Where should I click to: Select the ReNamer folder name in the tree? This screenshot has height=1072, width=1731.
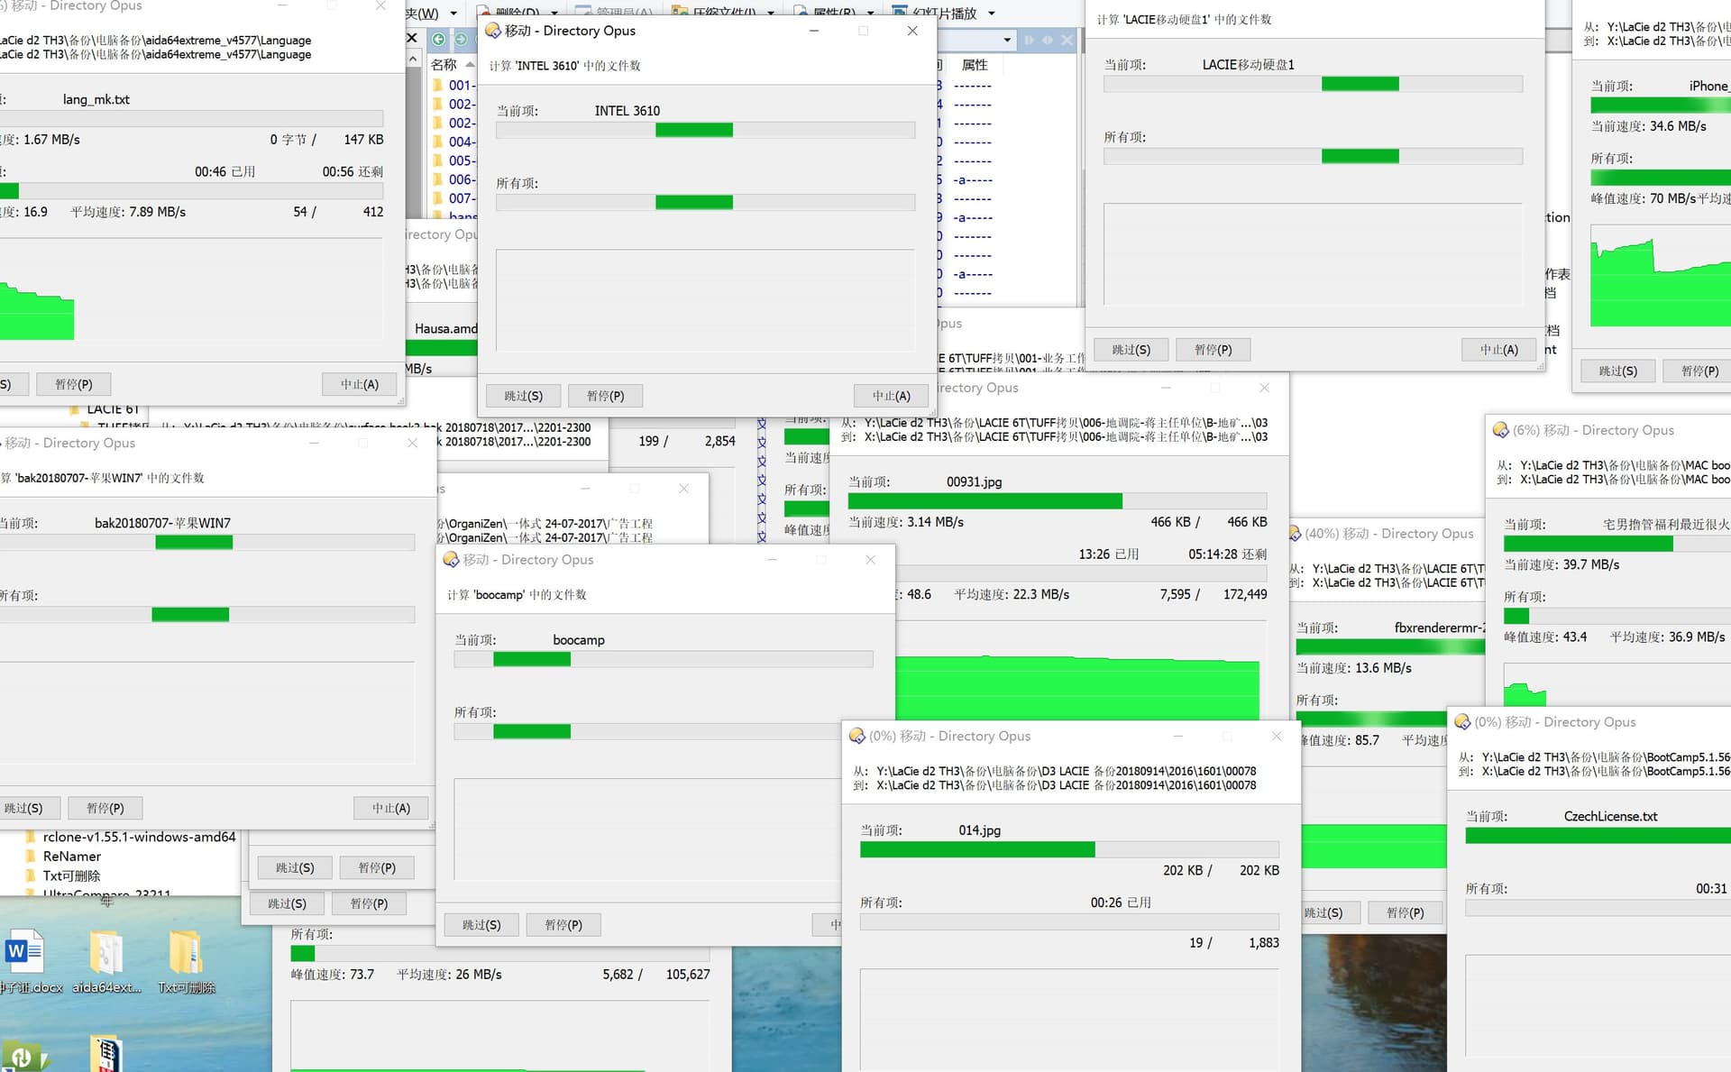point(72,857)
